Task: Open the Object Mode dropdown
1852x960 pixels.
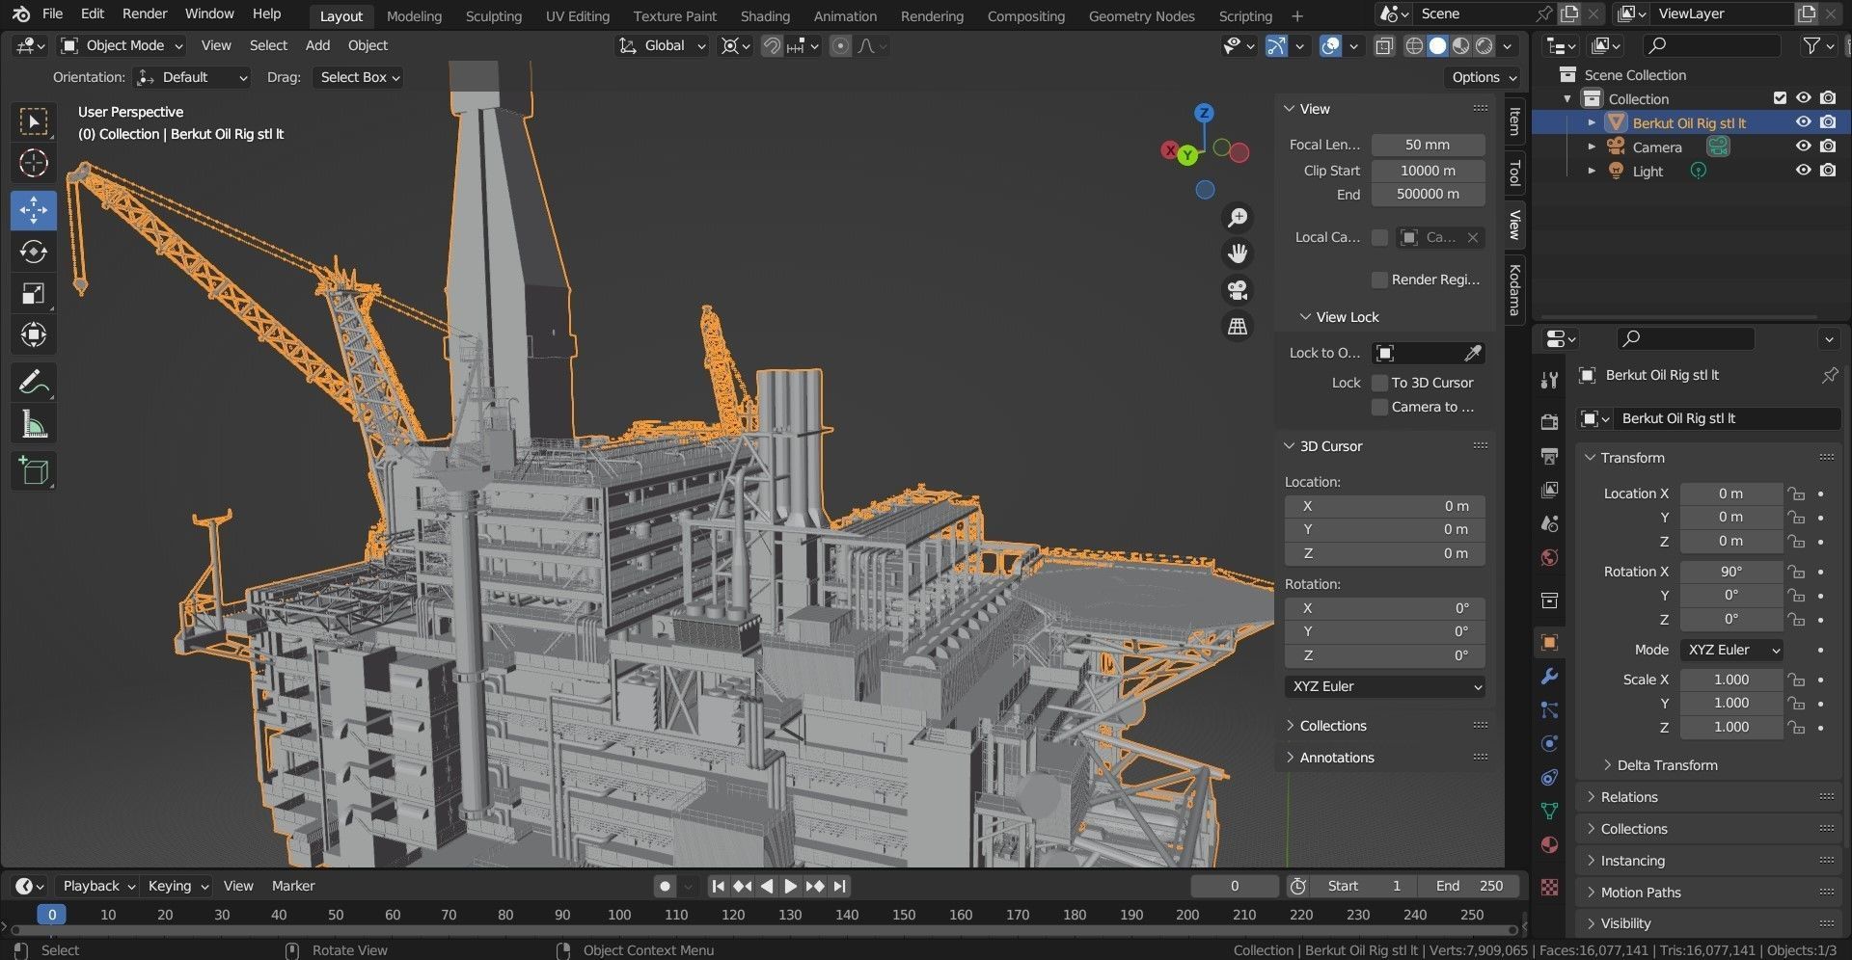Action: (122, 45)
